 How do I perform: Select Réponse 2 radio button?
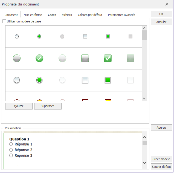pos(11,150)
